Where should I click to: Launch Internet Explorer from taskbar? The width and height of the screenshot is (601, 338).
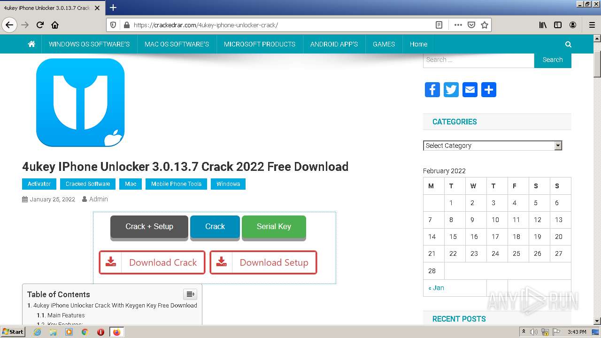pyautogui.click(x=38, y=332)
